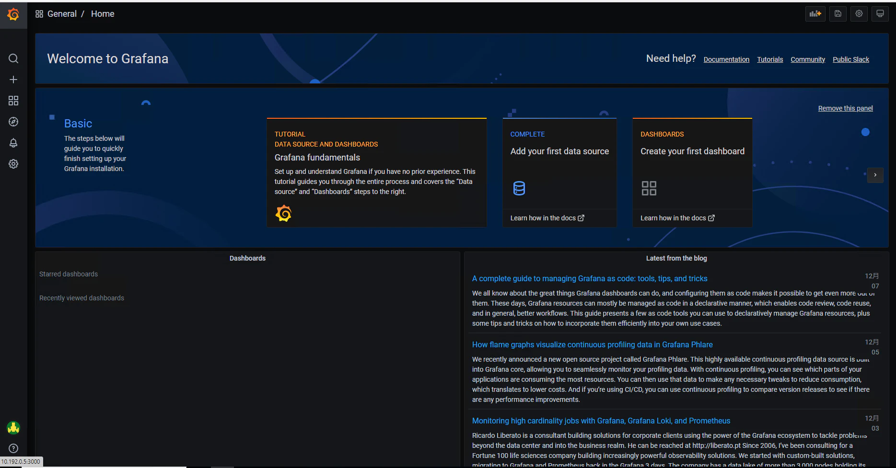Click the Cycle view mode monitor icon

880,14
